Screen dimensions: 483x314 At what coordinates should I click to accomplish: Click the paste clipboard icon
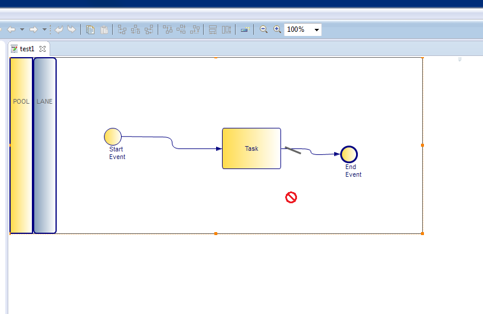pos(104,29)
